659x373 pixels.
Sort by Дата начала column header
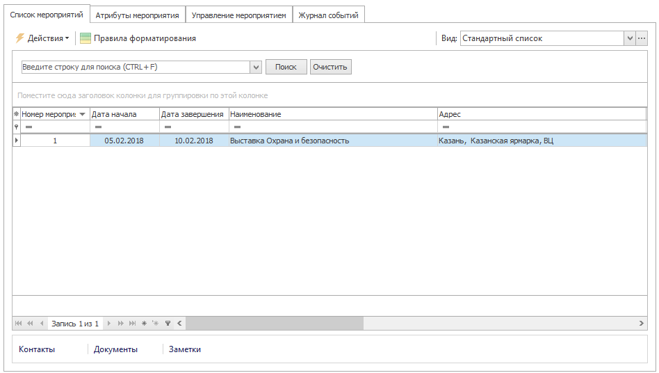(125, 114)
